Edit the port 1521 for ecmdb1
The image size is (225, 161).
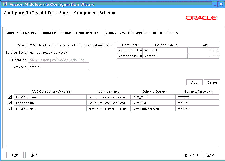[x=204, y=50]
